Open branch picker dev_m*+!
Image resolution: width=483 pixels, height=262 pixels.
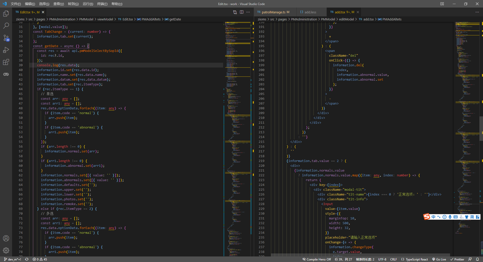tap(13, 259)
